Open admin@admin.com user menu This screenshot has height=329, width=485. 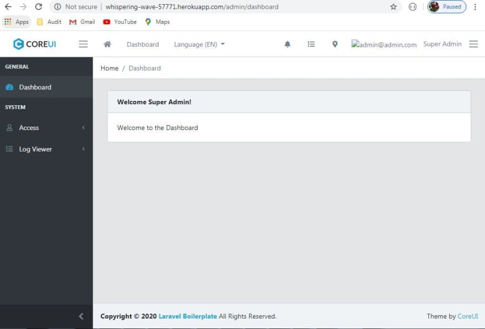point(384,44)
